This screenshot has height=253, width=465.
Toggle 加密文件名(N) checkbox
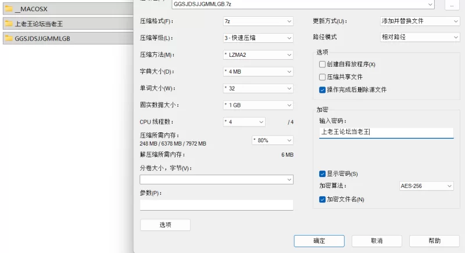point(323,200)
